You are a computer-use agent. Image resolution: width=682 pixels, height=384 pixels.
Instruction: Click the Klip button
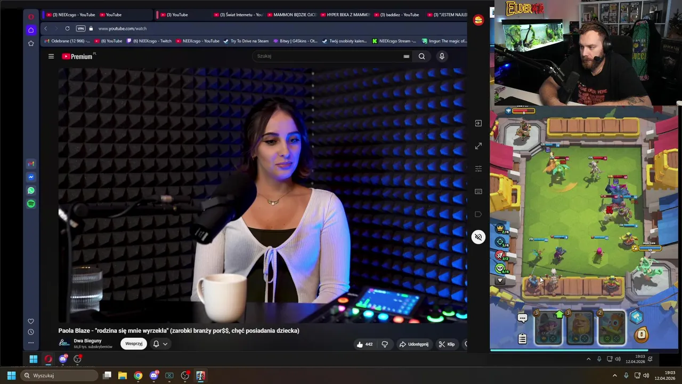click(x=446, y=344)
